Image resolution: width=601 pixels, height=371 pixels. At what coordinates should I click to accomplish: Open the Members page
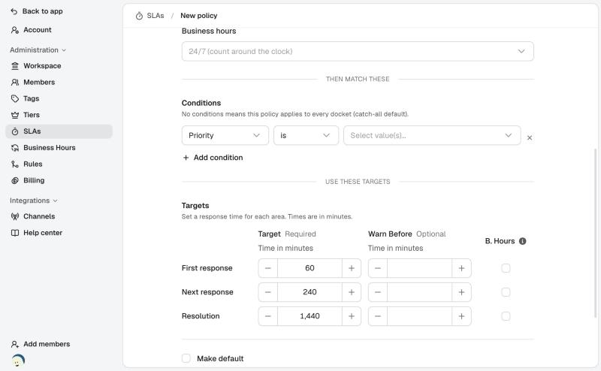(x=39, y=83)
